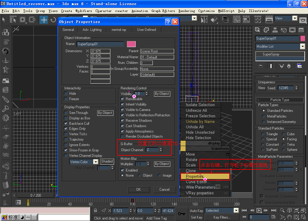The image size is (308, 221).
Task: Choose the Rectangular Selection Region tool
Action: [23, 20]
